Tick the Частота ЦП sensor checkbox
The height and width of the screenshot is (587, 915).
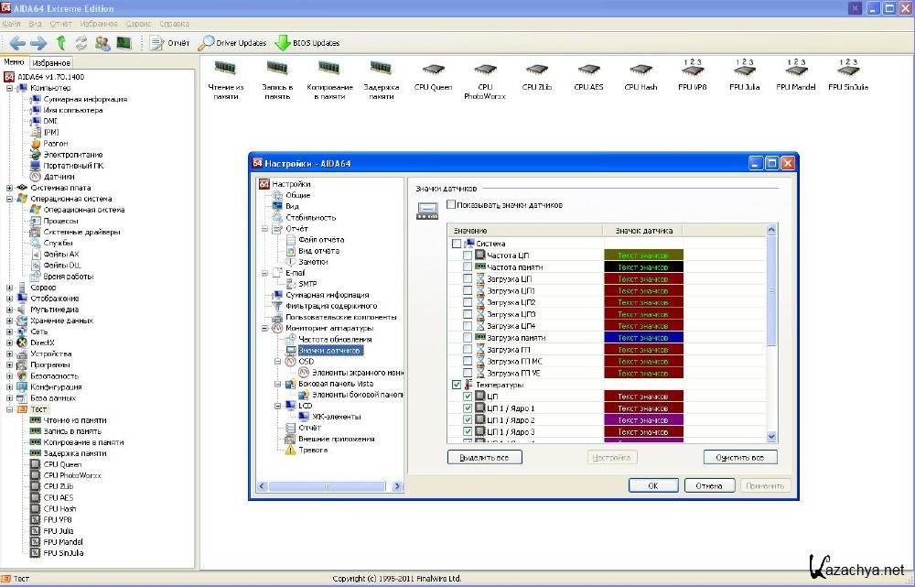tap(468, 255)
